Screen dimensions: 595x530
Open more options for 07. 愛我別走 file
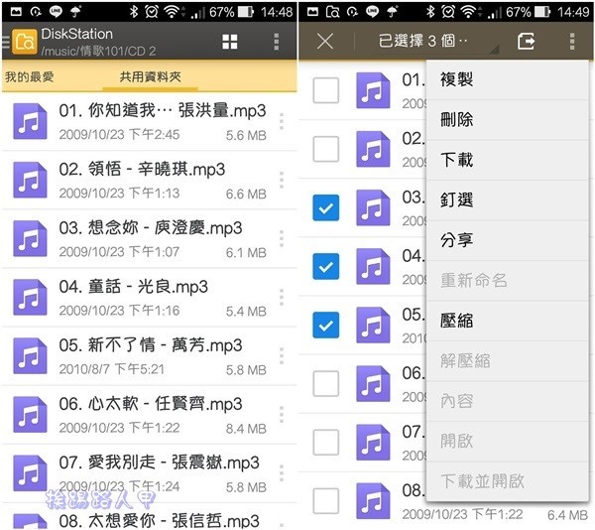point(282,473)
